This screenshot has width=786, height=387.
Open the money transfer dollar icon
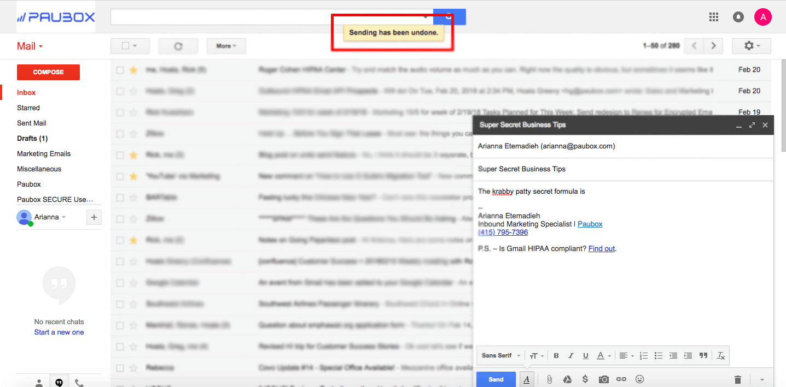pos(585,379)
